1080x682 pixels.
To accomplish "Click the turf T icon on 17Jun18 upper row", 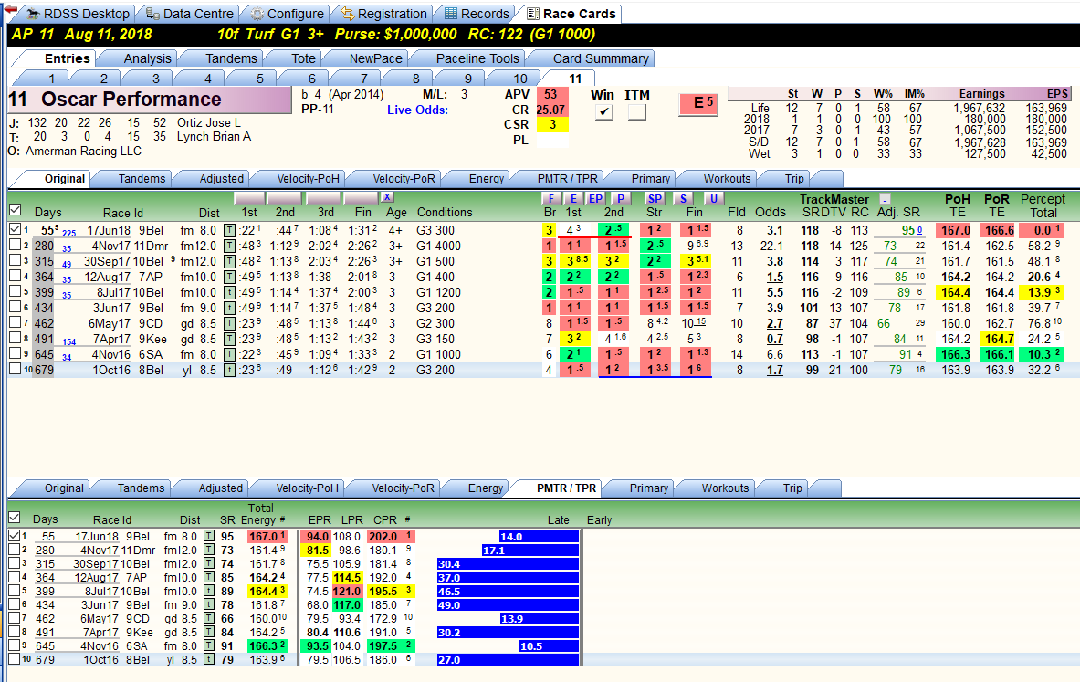I will pyautogui.click(x=229, y=230).
